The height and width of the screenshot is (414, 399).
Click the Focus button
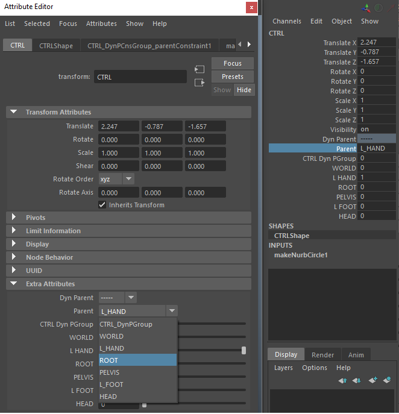233,63
